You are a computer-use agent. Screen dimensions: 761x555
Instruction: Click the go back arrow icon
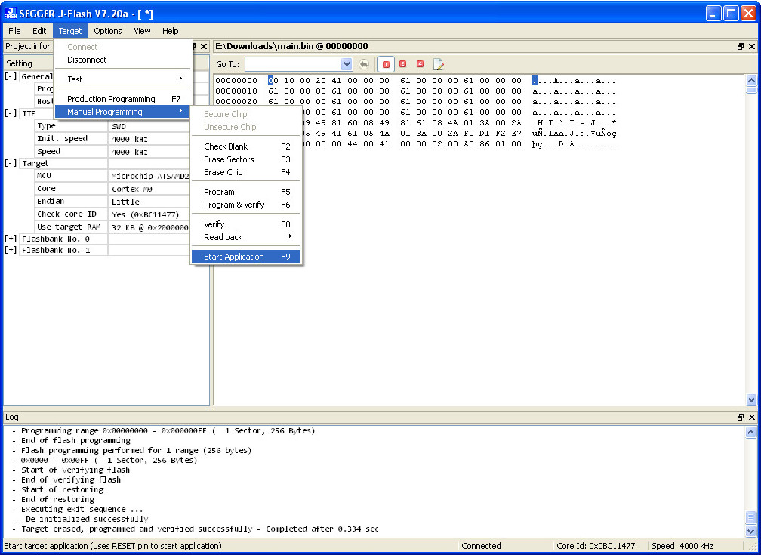[x=364, y=64]
